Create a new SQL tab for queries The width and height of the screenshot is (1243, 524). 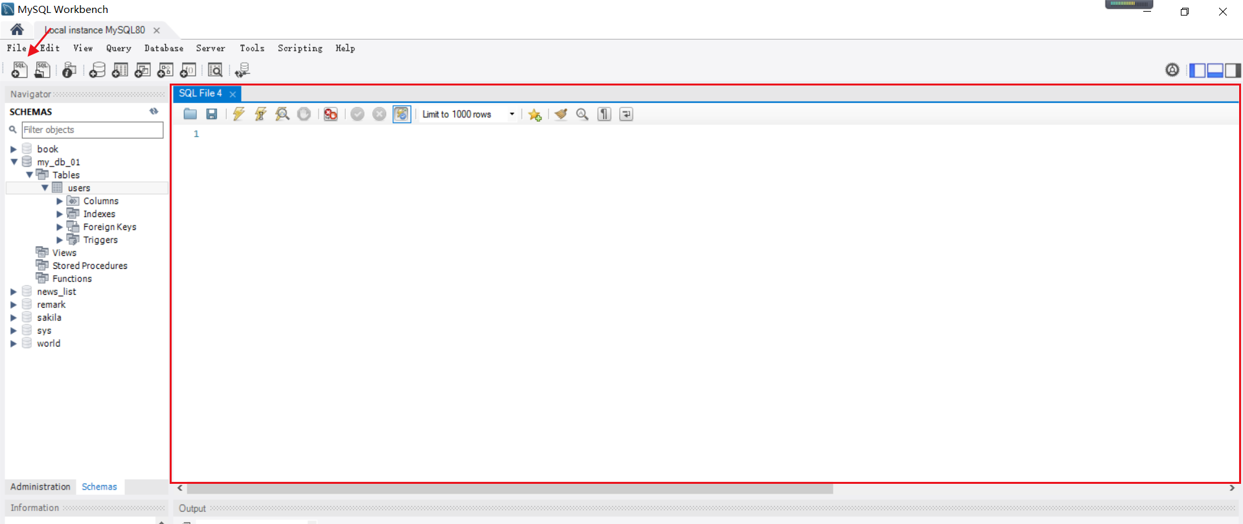[19, 70]
